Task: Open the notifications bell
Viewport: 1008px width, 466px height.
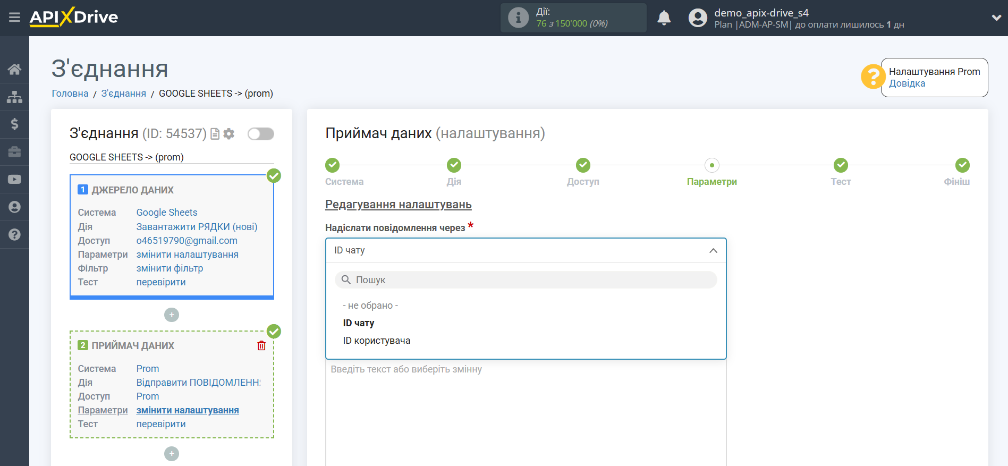Action: (664, 18)
